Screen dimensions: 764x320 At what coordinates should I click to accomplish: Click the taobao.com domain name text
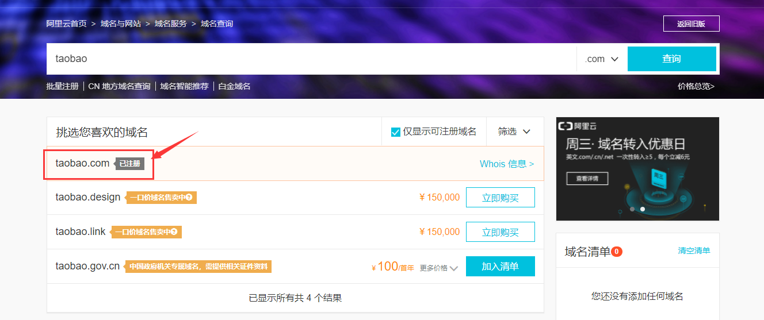pyautogui.click(x=82, y=163)
